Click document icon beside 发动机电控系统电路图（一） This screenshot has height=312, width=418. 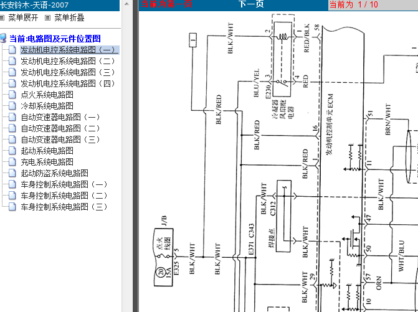pyautogui.click(x=12, y=50)
